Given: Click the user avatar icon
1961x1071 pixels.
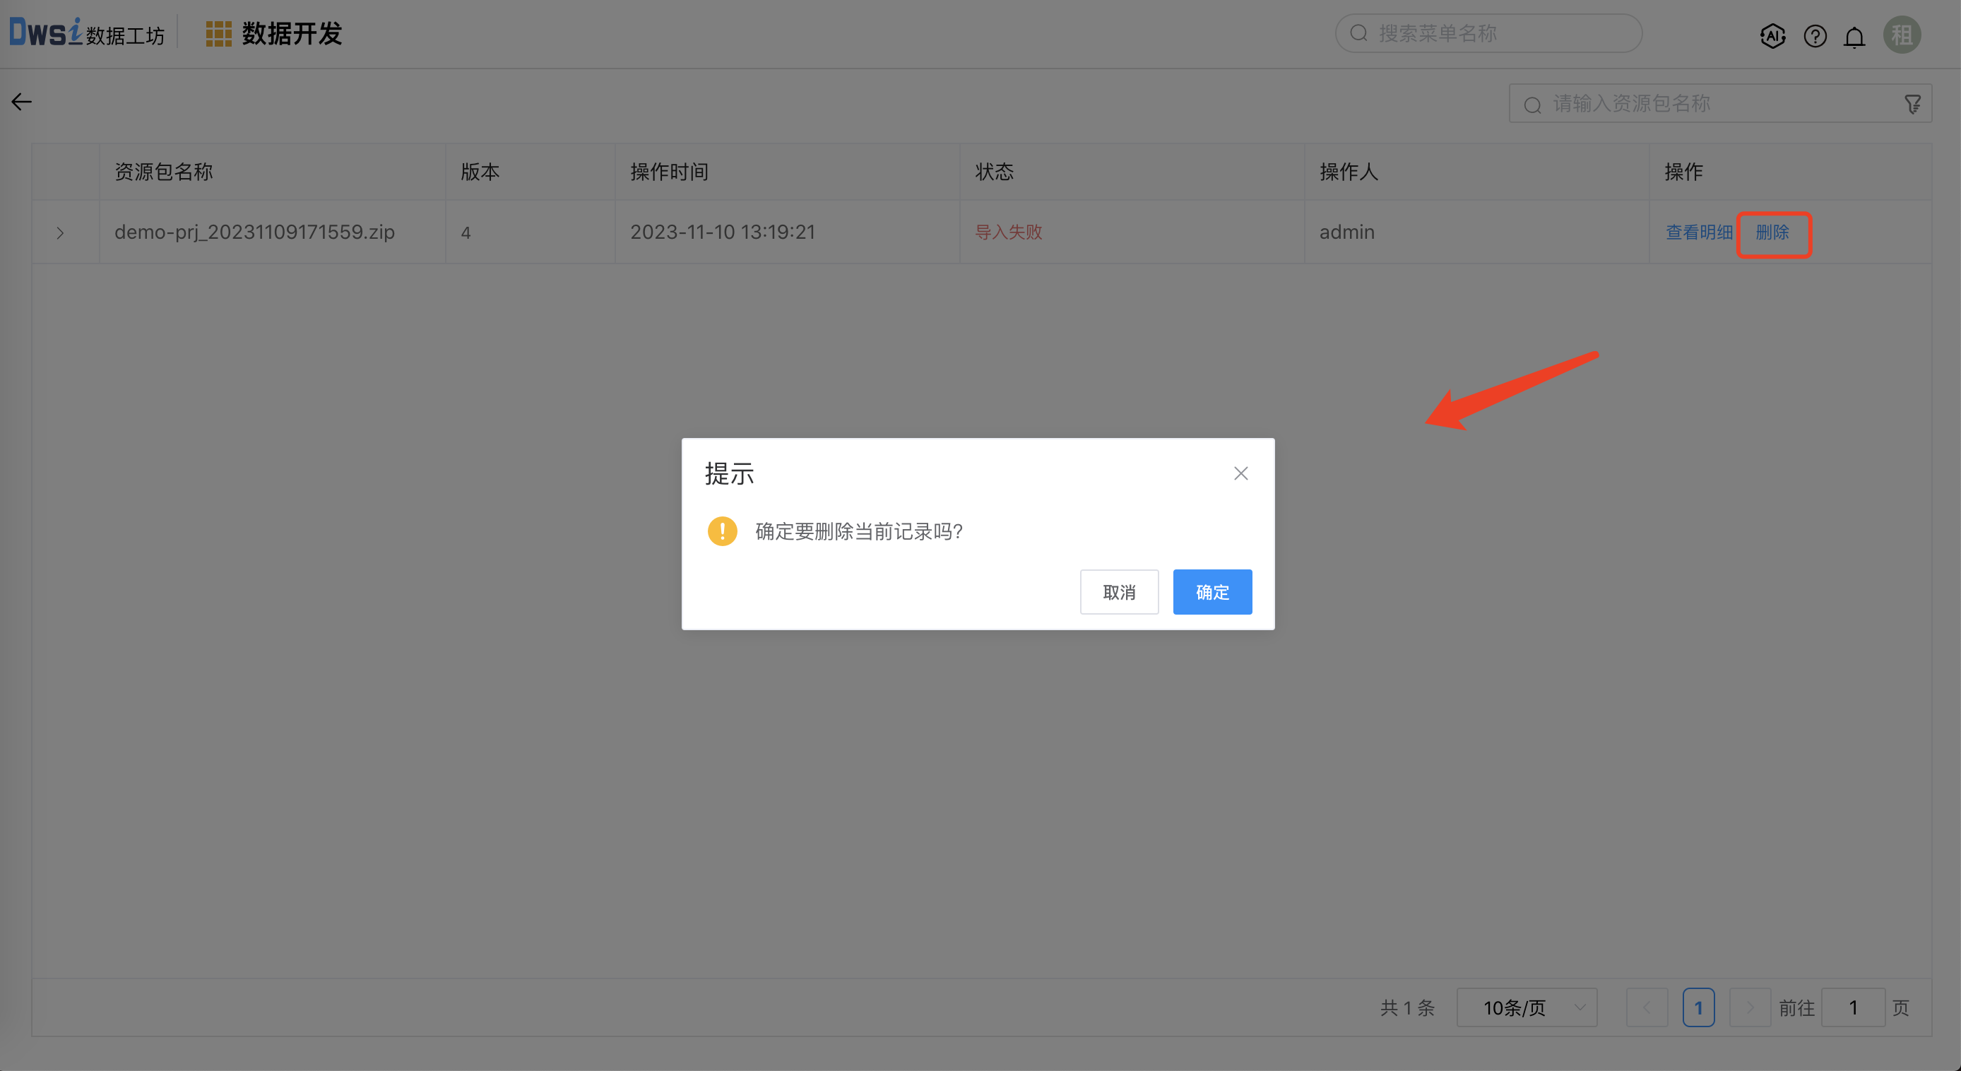Looking at the screenshot, I should 1902,35.
